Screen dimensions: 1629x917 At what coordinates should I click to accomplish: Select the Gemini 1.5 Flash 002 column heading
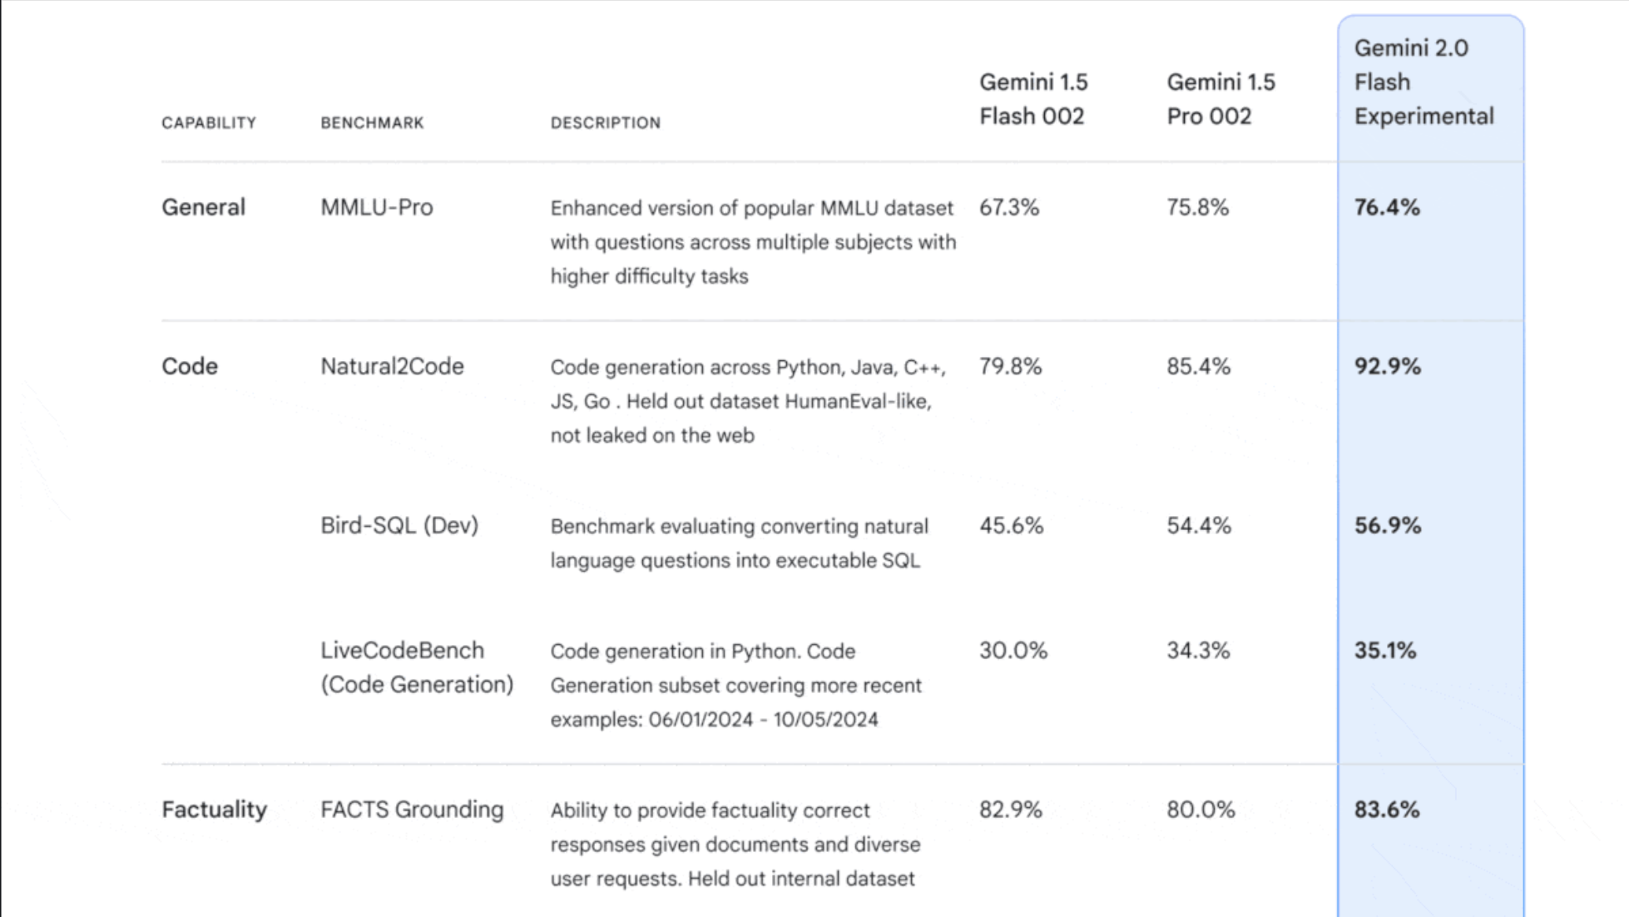pyautogui.click(x=1033, y=99)
